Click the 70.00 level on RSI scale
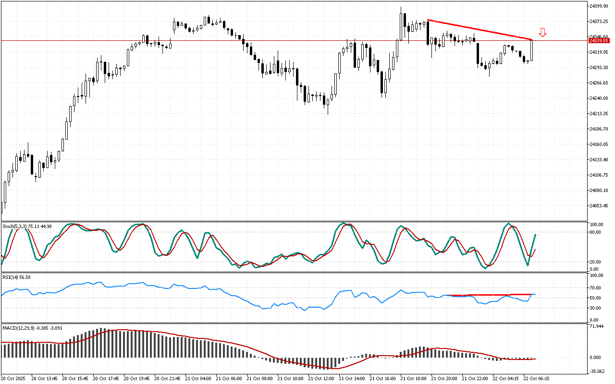Image resolution: width=615 pixels, height=384 pixels. [596, 288]
